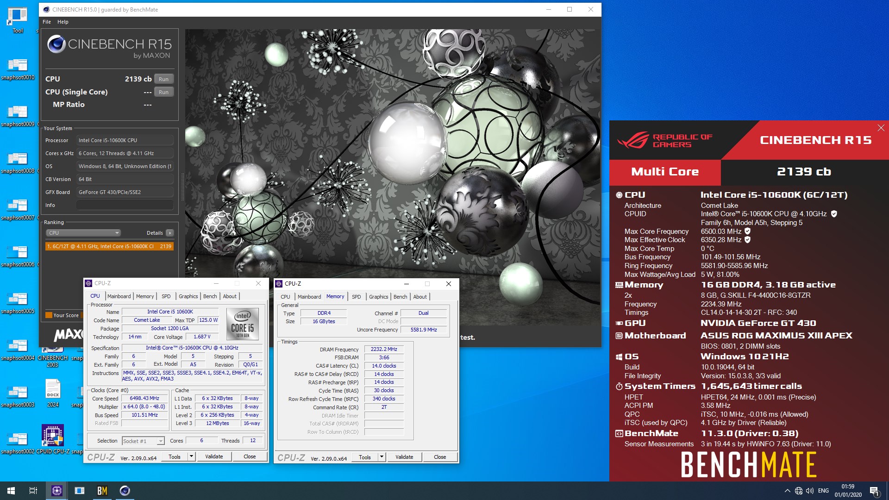Open the Windows Start menu
Image resolution: width=889 pixels, height=500 pixels.
pyautogui.click(x=11, y=491)
